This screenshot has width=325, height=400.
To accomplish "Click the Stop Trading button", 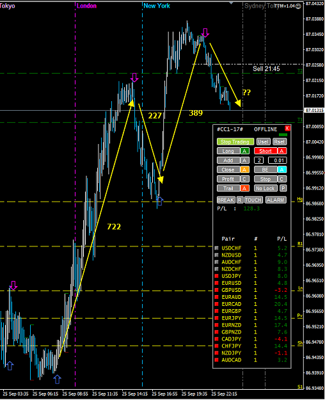I will pyautogui.click(x=235, y=142).
